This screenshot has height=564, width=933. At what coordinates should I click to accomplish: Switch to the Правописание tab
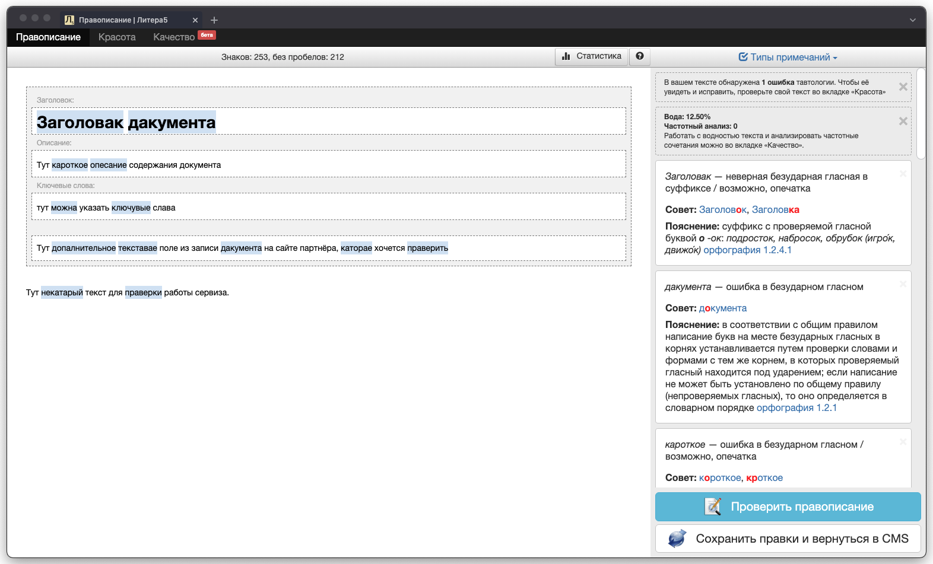click(x=48, y=37)
